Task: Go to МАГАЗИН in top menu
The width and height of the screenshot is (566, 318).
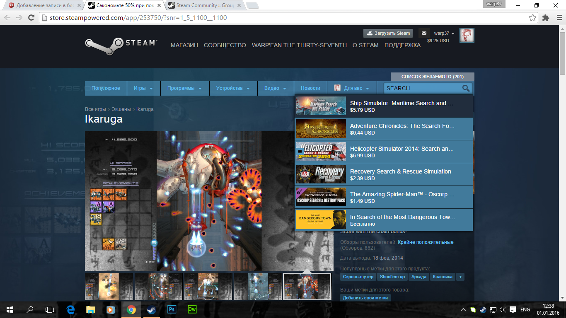Action: point(184,45)
